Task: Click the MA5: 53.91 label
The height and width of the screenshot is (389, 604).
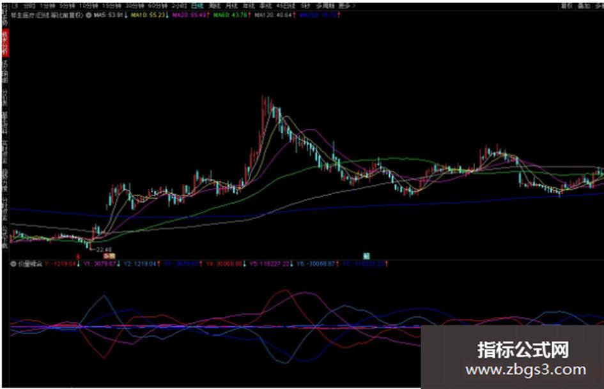Action: 109,15
